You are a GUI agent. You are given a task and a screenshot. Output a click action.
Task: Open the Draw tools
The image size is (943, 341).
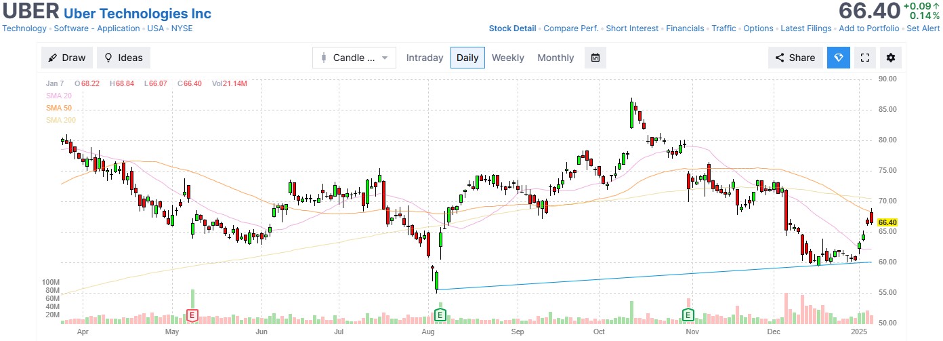tap(67, 58)
